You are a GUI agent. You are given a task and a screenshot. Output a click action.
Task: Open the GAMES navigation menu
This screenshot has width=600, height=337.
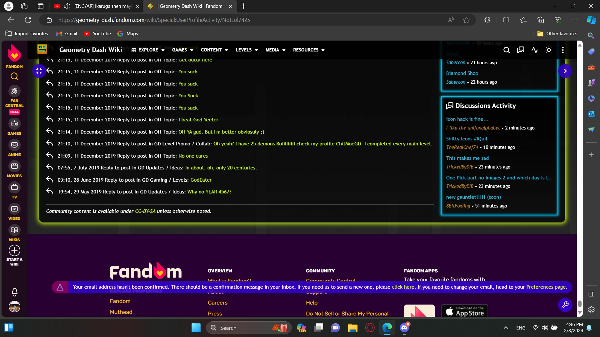(x=182, y=50)
